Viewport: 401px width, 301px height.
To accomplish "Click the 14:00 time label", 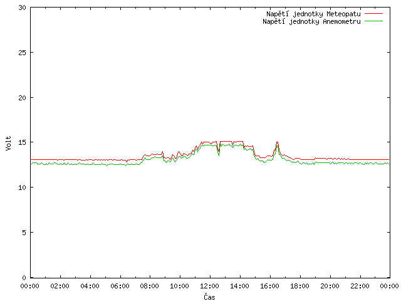I will pos(239,286).
